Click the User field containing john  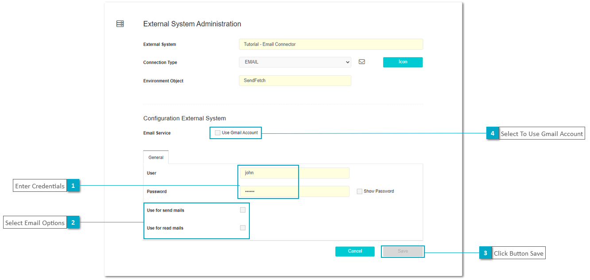coord(295,173)
